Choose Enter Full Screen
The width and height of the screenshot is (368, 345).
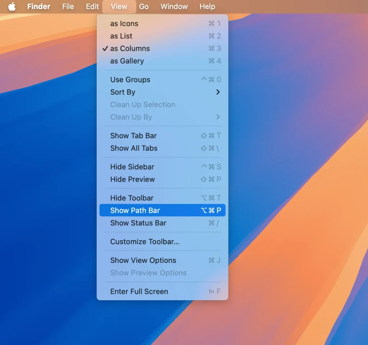[x=162, y=291]
